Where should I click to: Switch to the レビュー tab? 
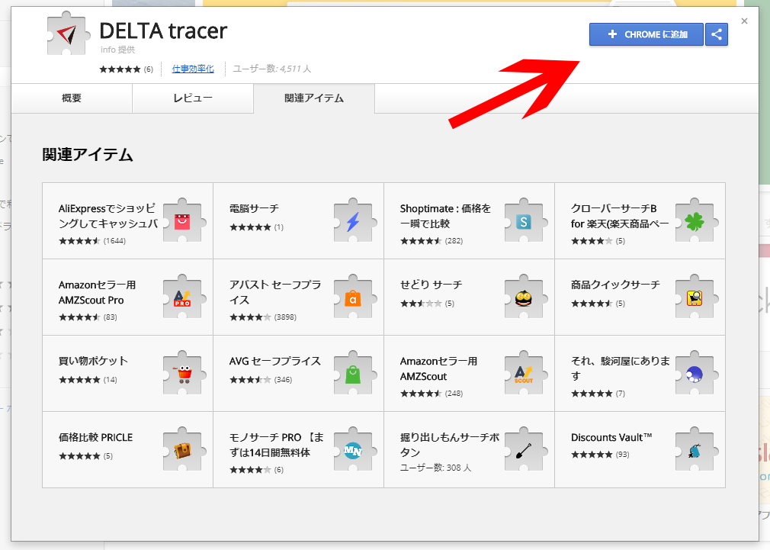click(x=193, y=98)
